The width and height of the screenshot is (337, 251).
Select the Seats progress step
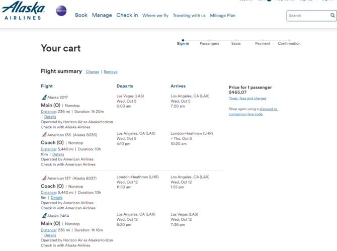[x=236, y=43]
